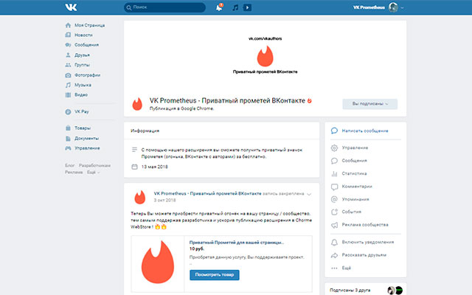The image size is (472, 295).
Task: Click the VK Pay icon in sidebar
Action: 68,111
